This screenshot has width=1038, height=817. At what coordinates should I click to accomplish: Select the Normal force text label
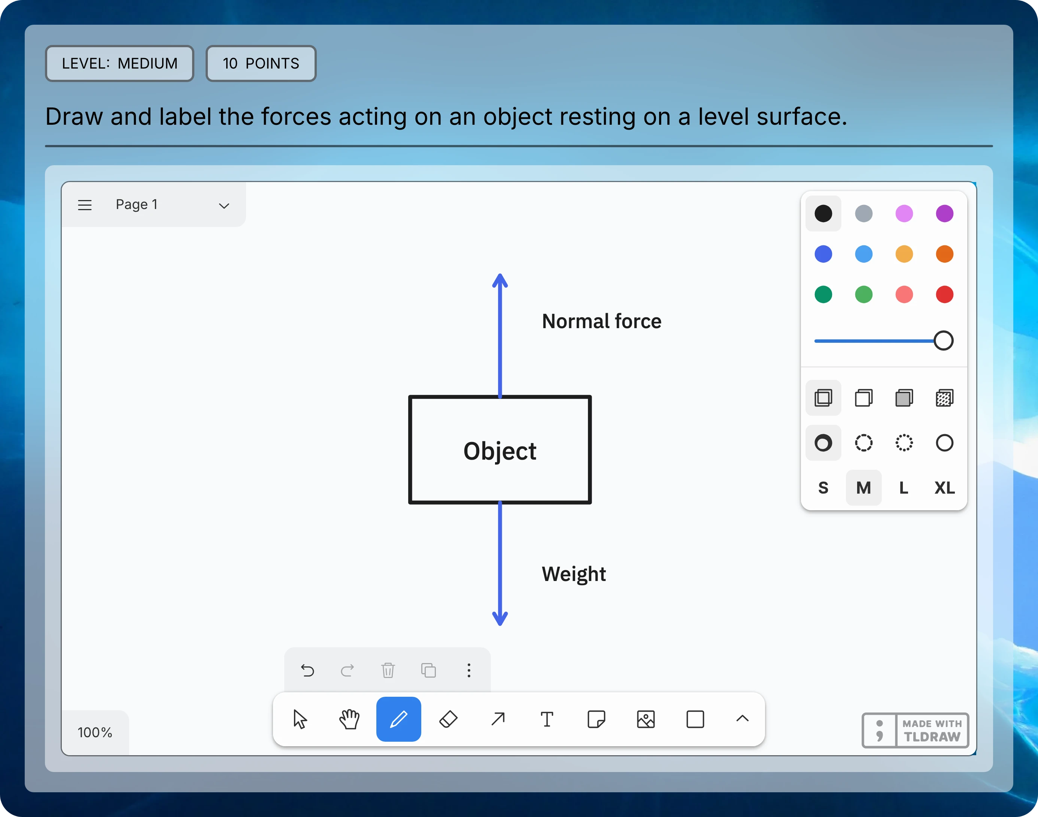click(x=601, y=321)
